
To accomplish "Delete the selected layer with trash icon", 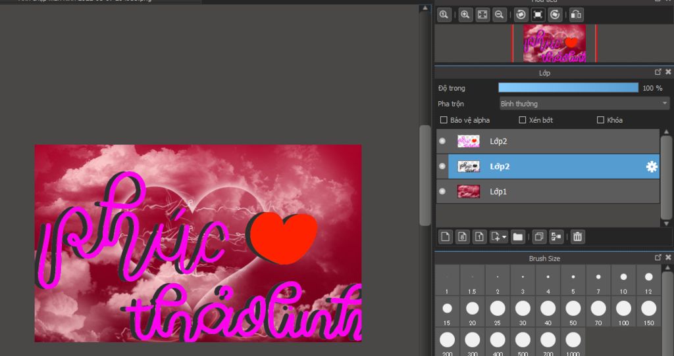I will coord(578,236).
